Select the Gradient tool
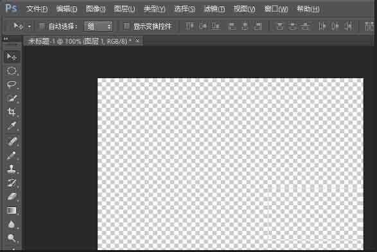Screen dimensions: 377x252 12,210
